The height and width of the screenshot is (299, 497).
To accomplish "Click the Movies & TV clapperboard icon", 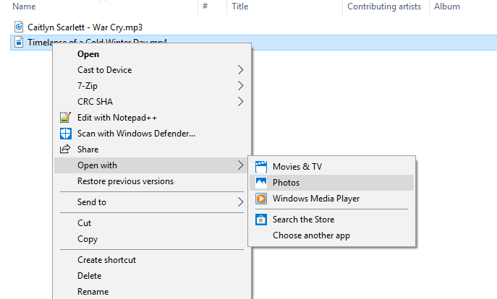I will pyautogui.click(x=261, y=167).
